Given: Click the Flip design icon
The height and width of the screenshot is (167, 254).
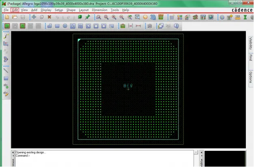Looking at the screenshot, I should click(161, 17).
